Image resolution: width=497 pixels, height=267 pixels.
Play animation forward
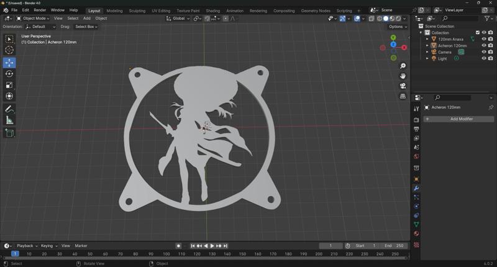tap(212, 246)
